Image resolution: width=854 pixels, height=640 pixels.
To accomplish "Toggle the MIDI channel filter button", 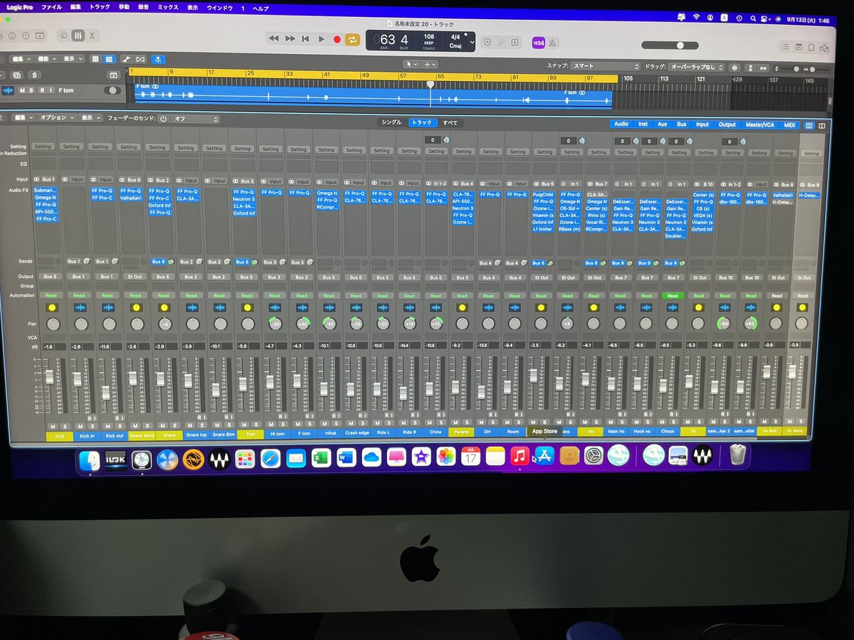I will pos(789,125).
